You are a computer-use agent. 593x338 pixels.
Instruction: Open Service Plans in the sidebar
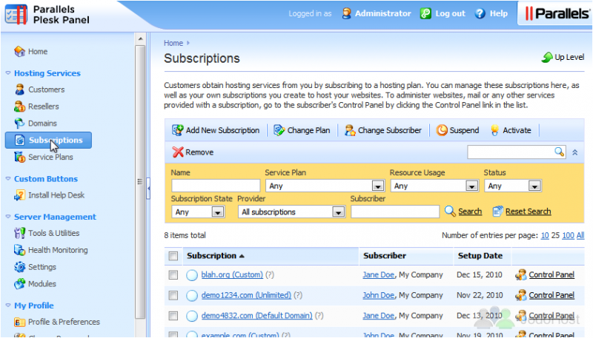[x=50, y=157]
